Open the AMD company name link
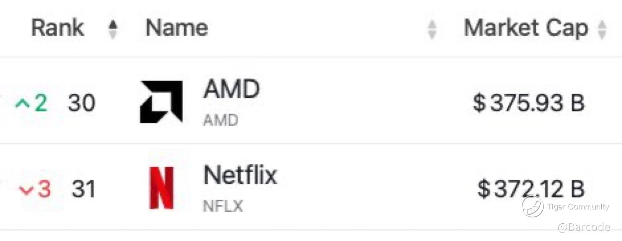 pos(231,89)
